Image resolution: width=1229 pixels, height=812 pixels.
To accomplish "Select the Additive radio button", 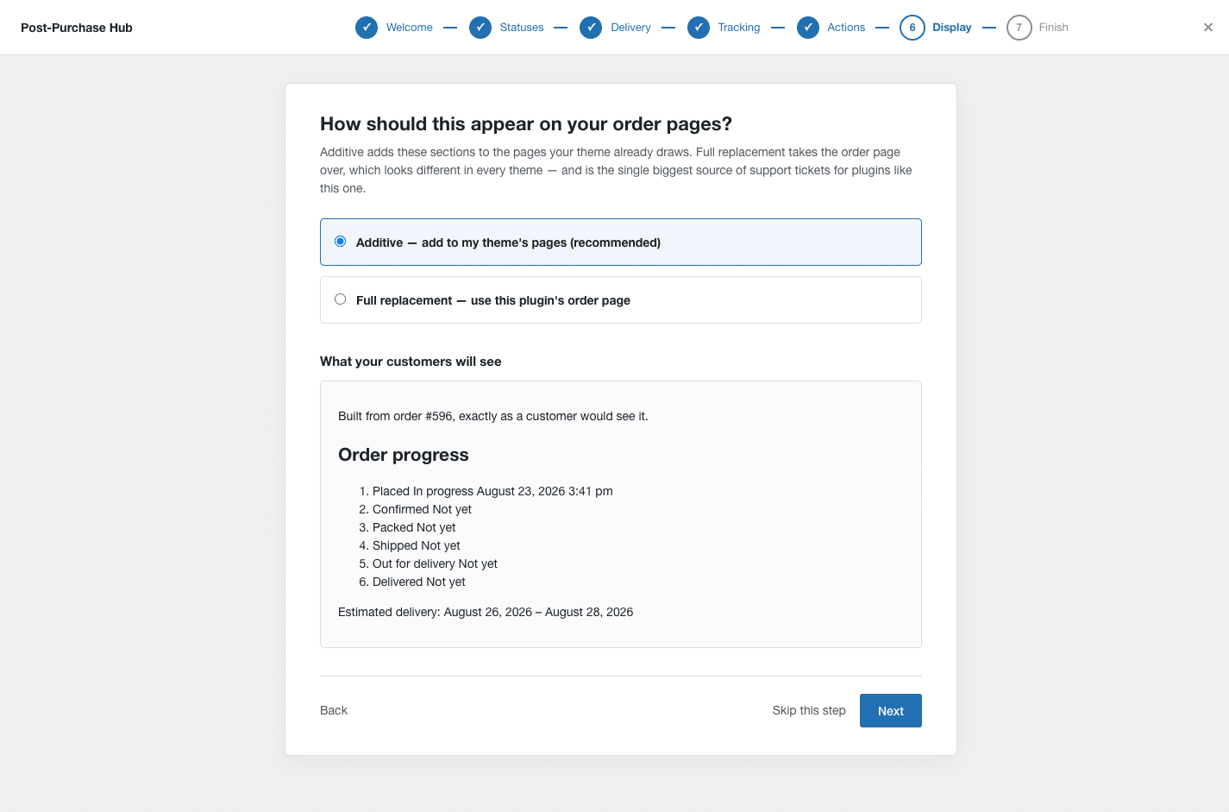I will pyautogui.click(x=341, y=242).
